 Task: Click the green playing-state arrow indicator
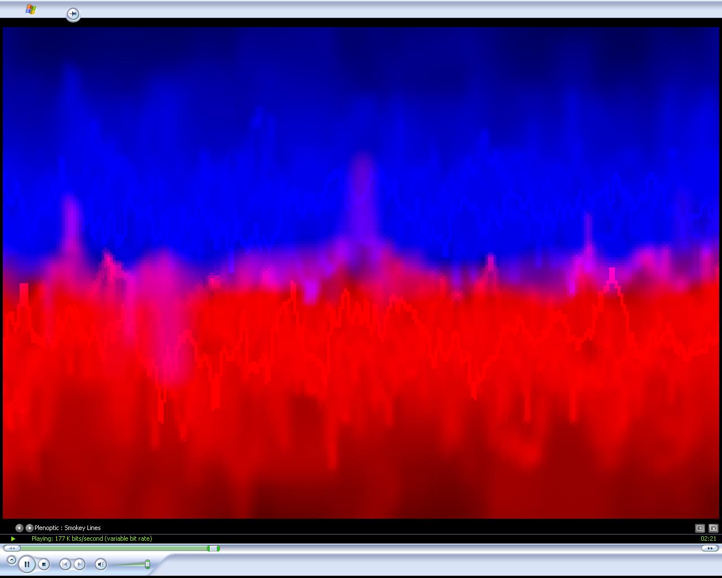coord(12,539)
